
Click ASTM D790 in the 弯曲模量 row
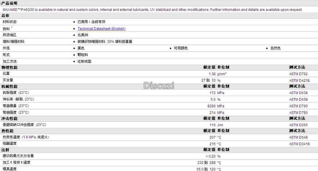tap(298, 106)
